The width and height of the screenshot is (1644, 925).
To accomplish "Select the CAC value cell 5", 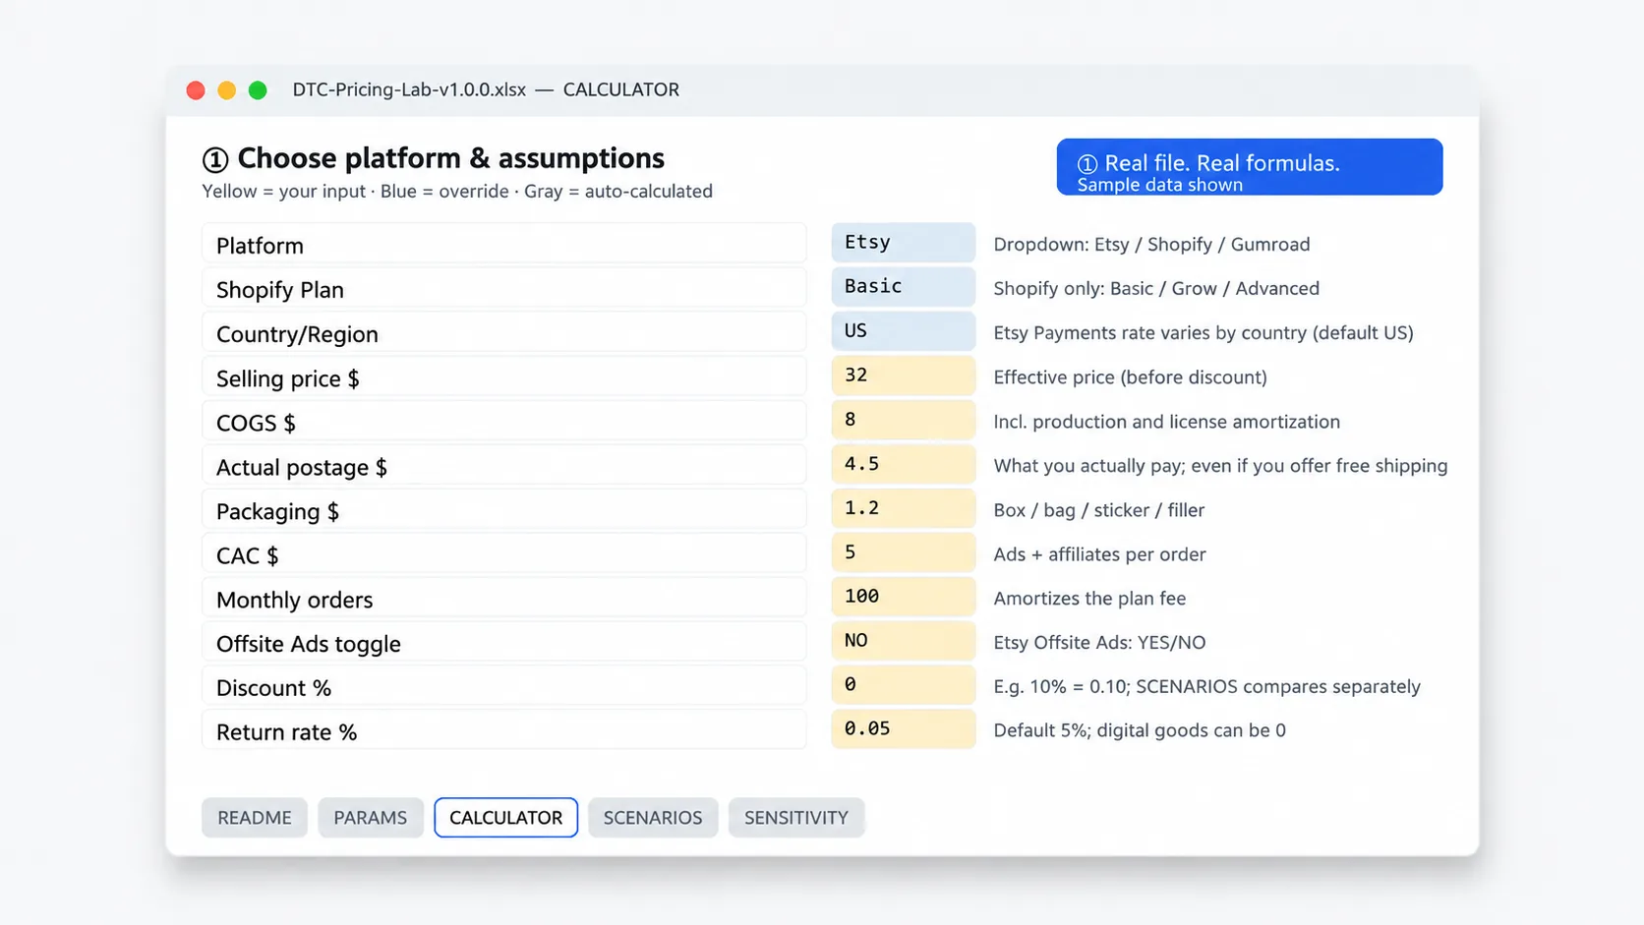I will 903,552.
